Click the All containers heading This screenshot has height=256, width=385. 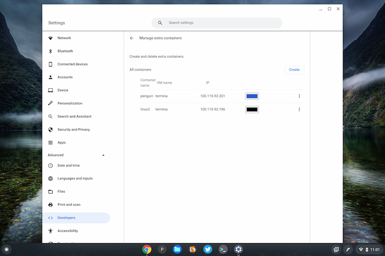(140, 69)
